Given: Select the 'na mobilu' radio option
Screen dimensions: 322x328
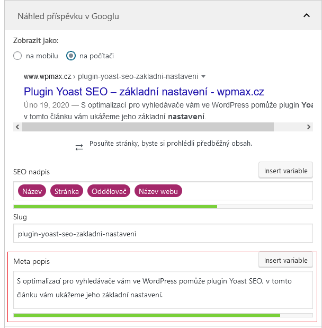Looking at the screenshot, I should pos(17,56).
